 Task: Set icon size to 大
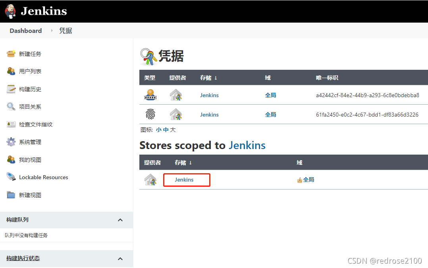pos(173,130)
